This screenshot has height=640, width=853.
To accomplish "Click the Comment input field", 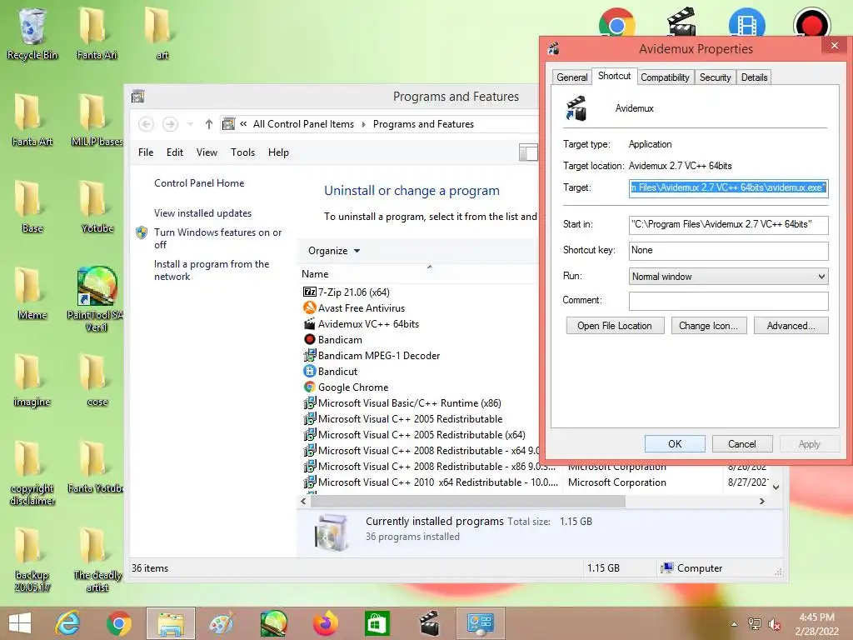I will [x=728, y=300].
